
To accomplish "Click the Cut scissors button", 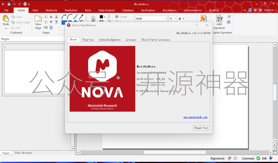I will (16, 28).
